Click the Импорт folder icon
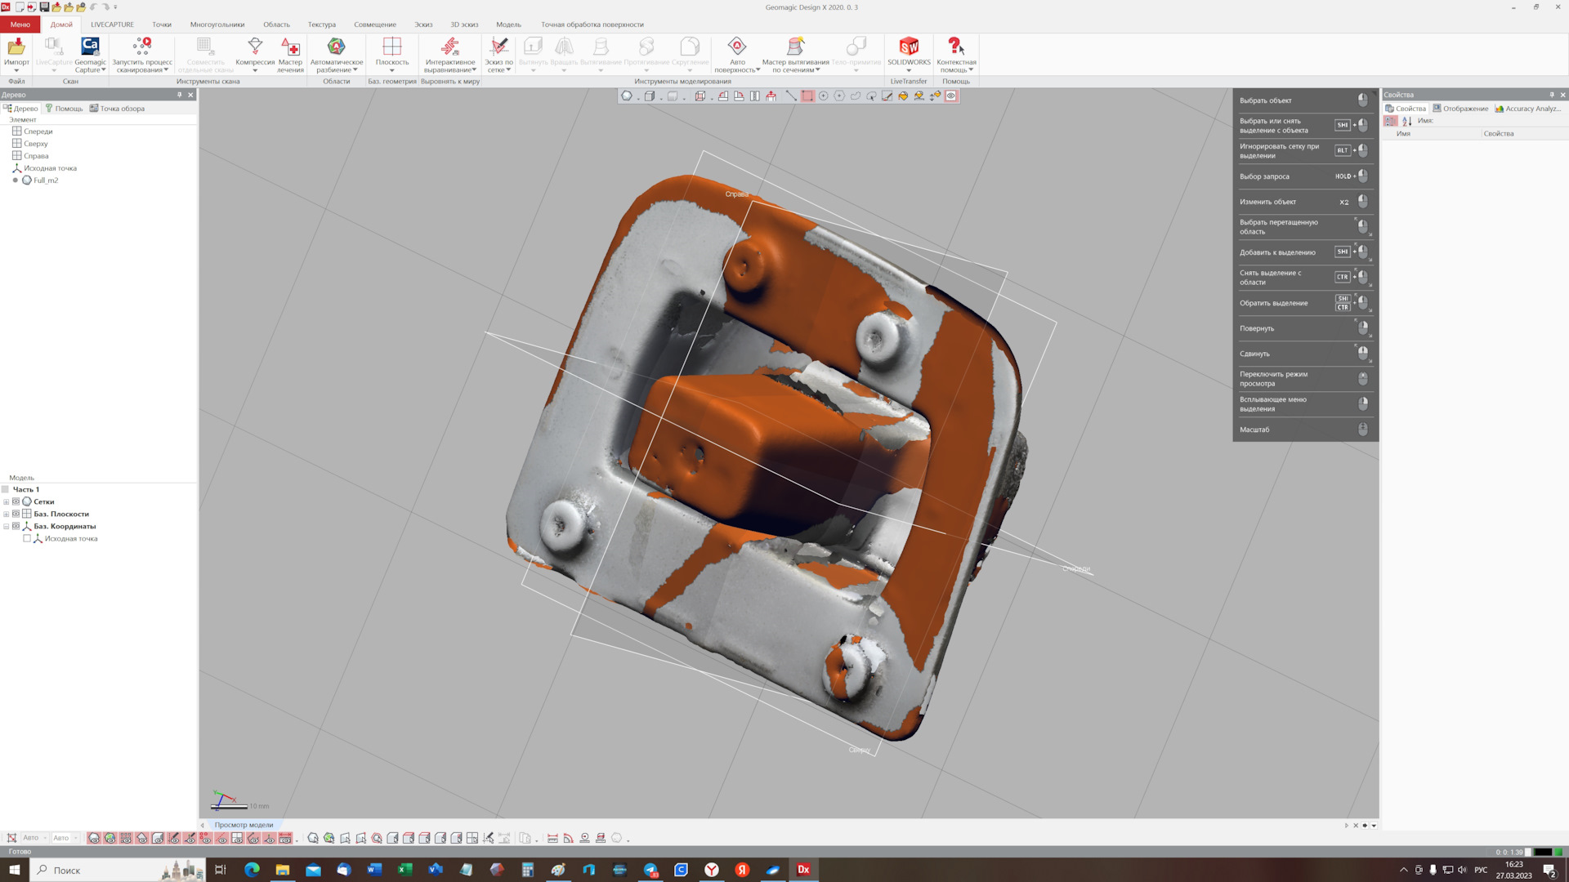Screen dimensions: 1569x882 coord(16,46)
